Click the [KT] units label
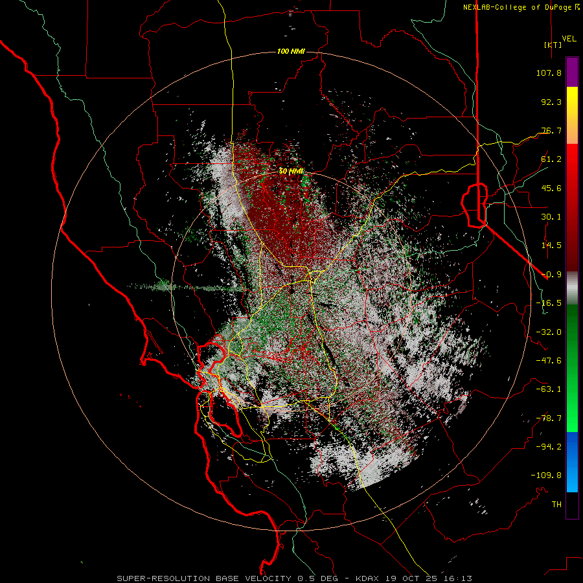The width and height of the screenshot is (583, 583). point(553,45)
